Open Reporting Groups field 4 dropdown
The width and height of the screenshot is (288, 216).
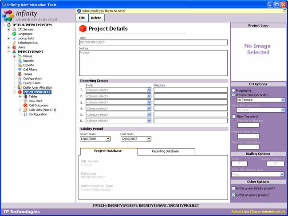(149, 109)
